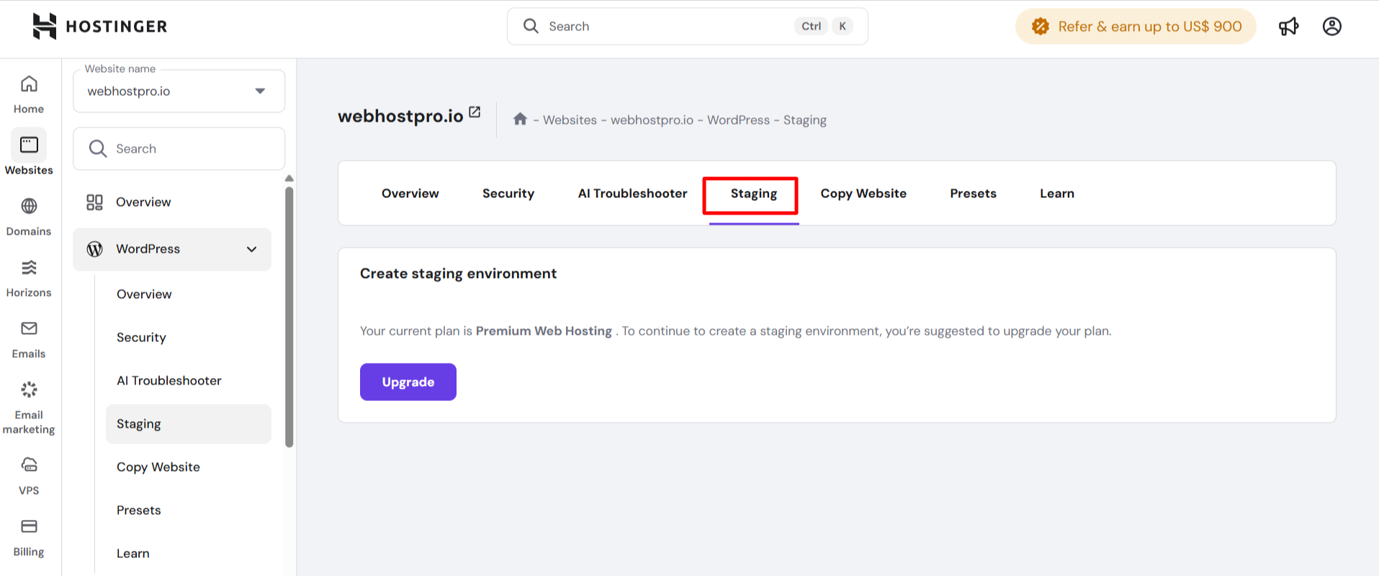Open the Presets tab
The image size is (1379, 576).
tap(973, 193)
